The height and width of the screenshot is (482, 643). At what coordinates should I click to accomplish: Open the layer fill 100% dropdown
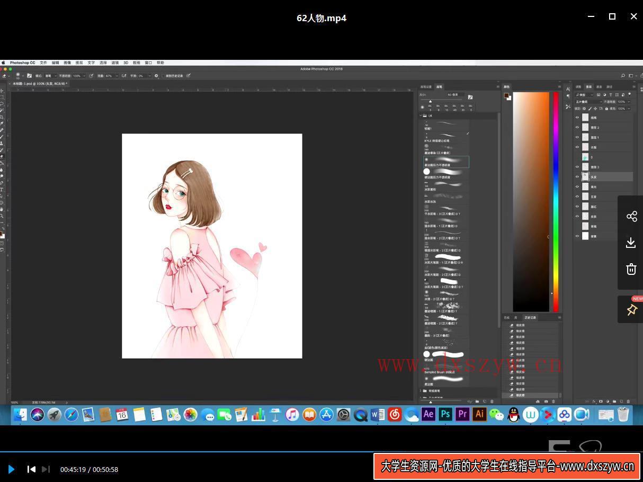[x=624, y=109]
